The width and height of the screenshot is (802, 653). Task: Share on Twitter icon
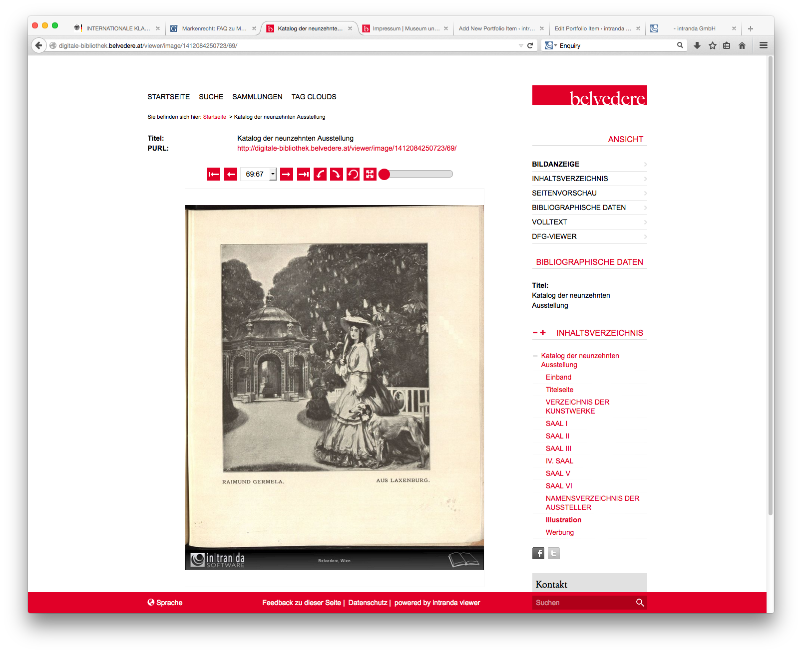click(554, 553)
